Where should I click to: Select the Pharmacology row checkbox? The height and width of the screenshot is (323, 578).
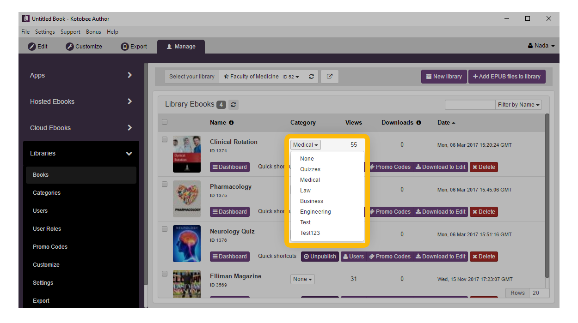coord(165,184)
